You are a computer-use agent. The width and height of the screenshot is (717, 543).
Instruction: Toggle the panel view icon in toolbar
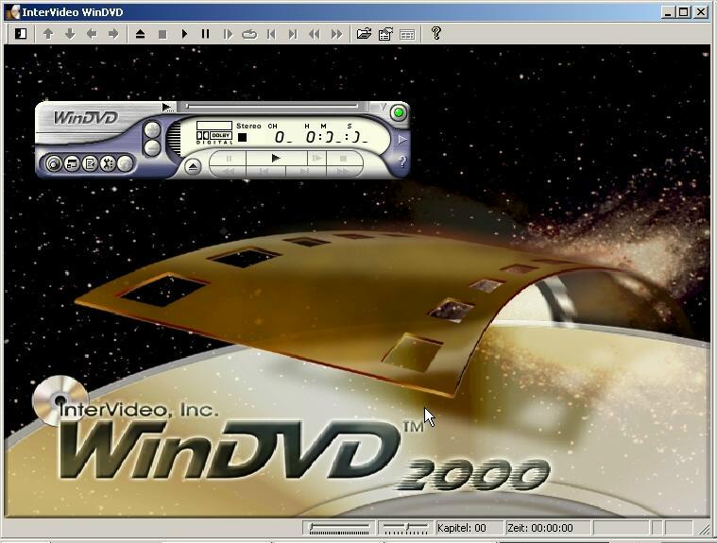[21, 33]
